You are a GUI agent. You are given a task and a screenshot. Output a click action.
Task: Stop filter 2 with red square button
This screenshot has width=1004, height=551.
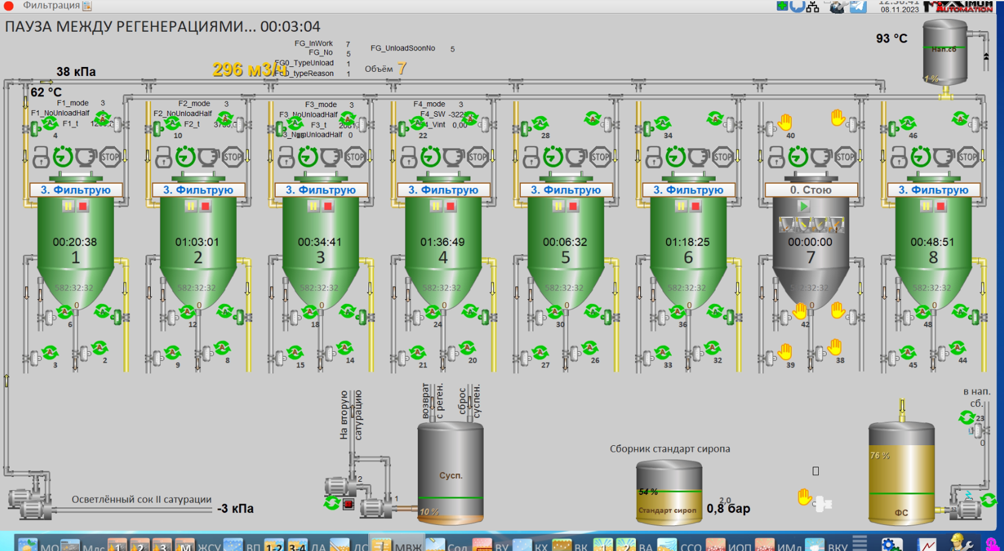pyautogui.click(x=206, y=206)
